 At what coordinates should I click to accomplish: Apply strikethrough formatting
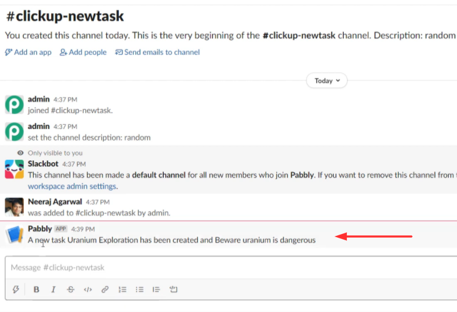click(x=71, y=290)
